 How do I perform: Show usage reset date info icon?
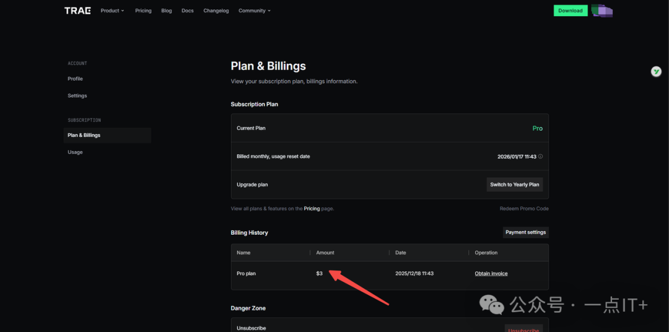[x=541, y=157]
